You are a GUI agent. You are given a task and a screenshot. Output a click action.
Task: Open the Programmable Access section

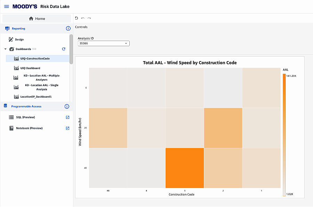(x=26, y=107)
